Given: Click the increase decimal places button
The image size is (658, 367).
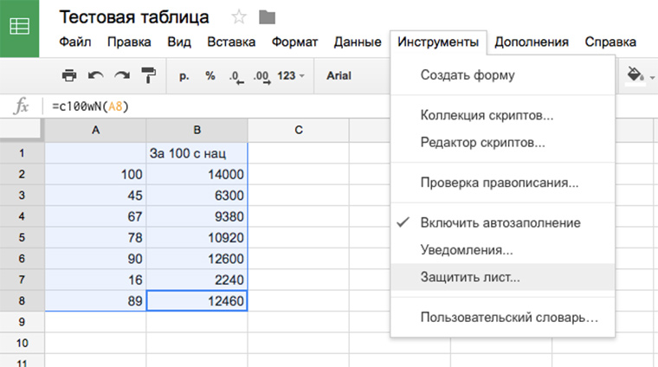Looking at the screenshot, I should pos(261,76).
